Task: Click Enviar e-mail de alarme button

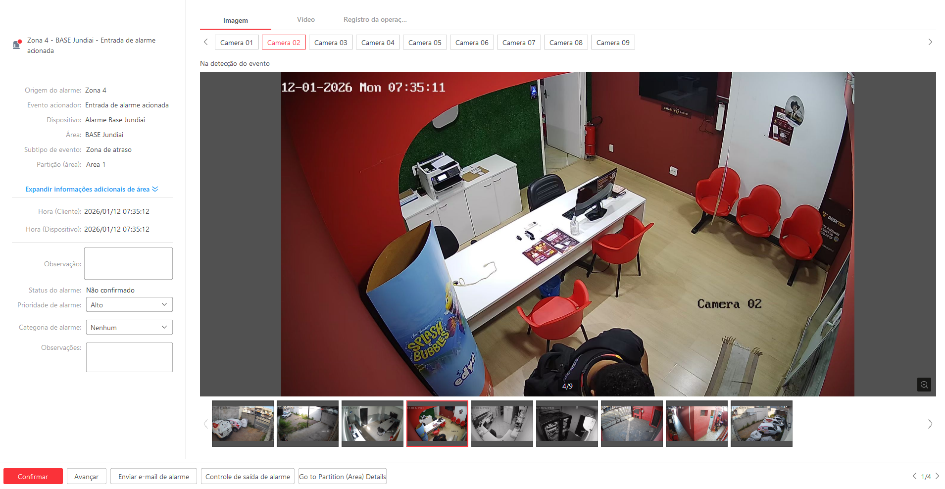Action: tap(153, 477)
